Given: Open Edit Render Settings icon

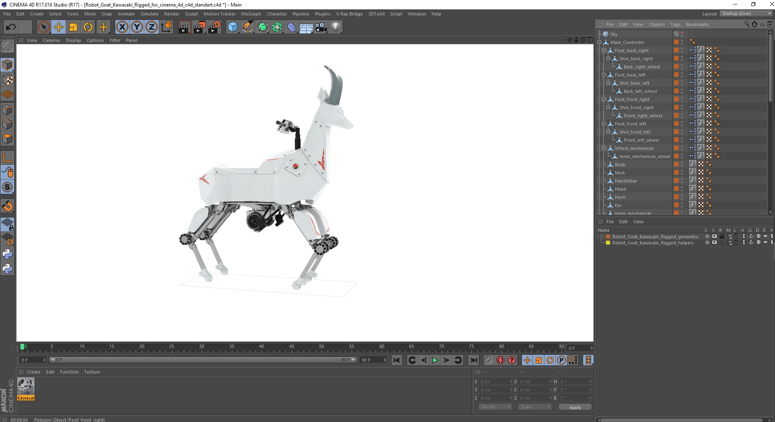Looking at the screenshot, I should point(214,27).
